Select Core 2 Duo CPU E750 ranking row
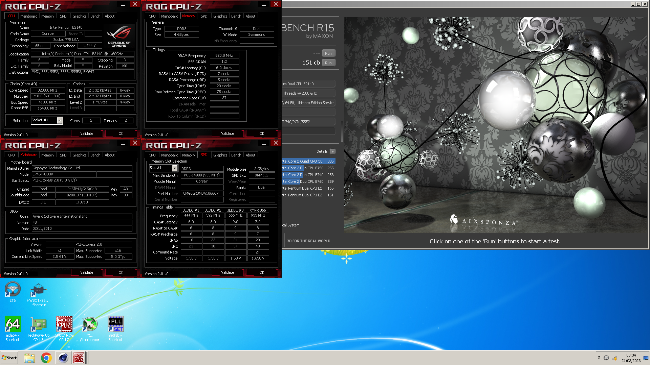 click(308, 168)
